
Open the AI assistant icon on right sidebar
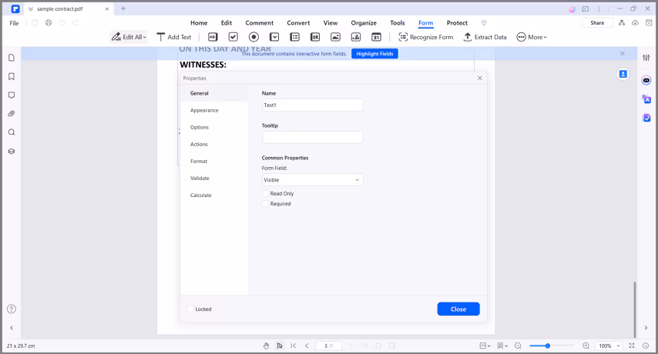click(x=646, y=81)
